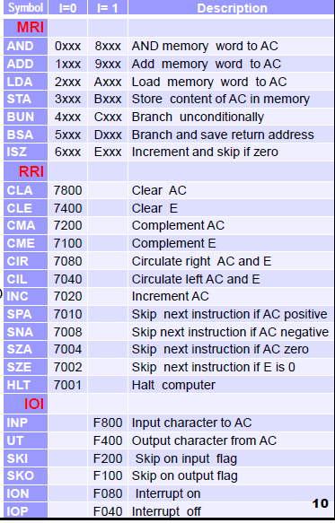Select the red IOI section label
This screenshot has height=523, width=335.
pyautogui.click(x=34, y=404)
